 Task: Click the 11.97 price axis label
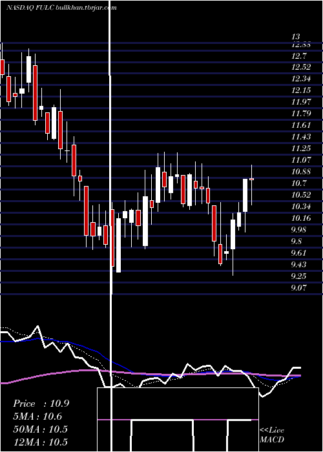point(301,102)
